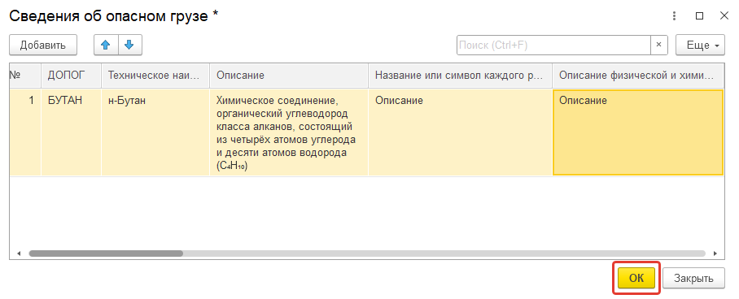The height and width of the screenshot is (299, 739).
Task: Move row down with blue down arrow
Action: click(x=129, y=45)
